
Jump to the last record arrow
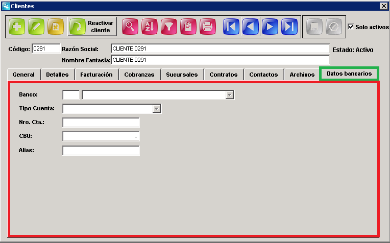tap(289, 27)
